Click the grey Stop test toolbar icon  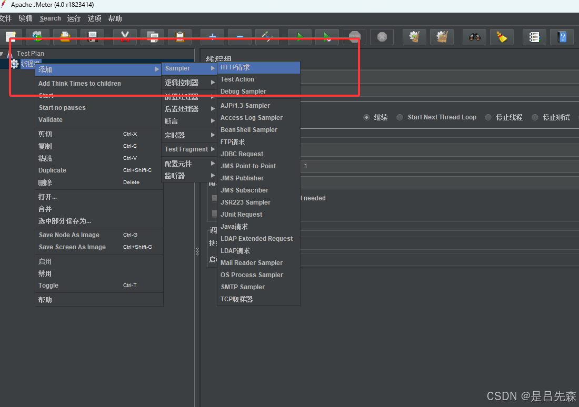pos(354,37)
